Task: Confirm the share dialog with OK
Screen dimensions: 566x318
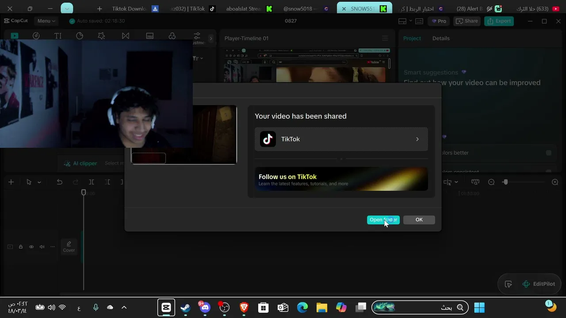Action: (419, 220)
